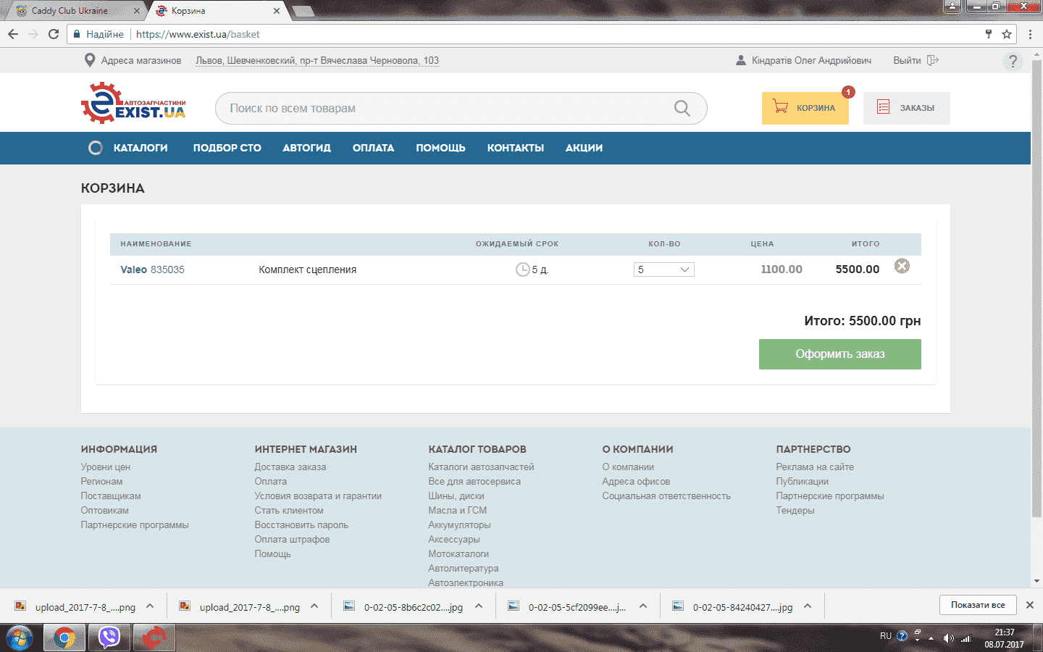Open a new browser tab
Image resolution: width=1043 pixels, height=652 pixels.
pyautogui.click(x=303, y=11)
